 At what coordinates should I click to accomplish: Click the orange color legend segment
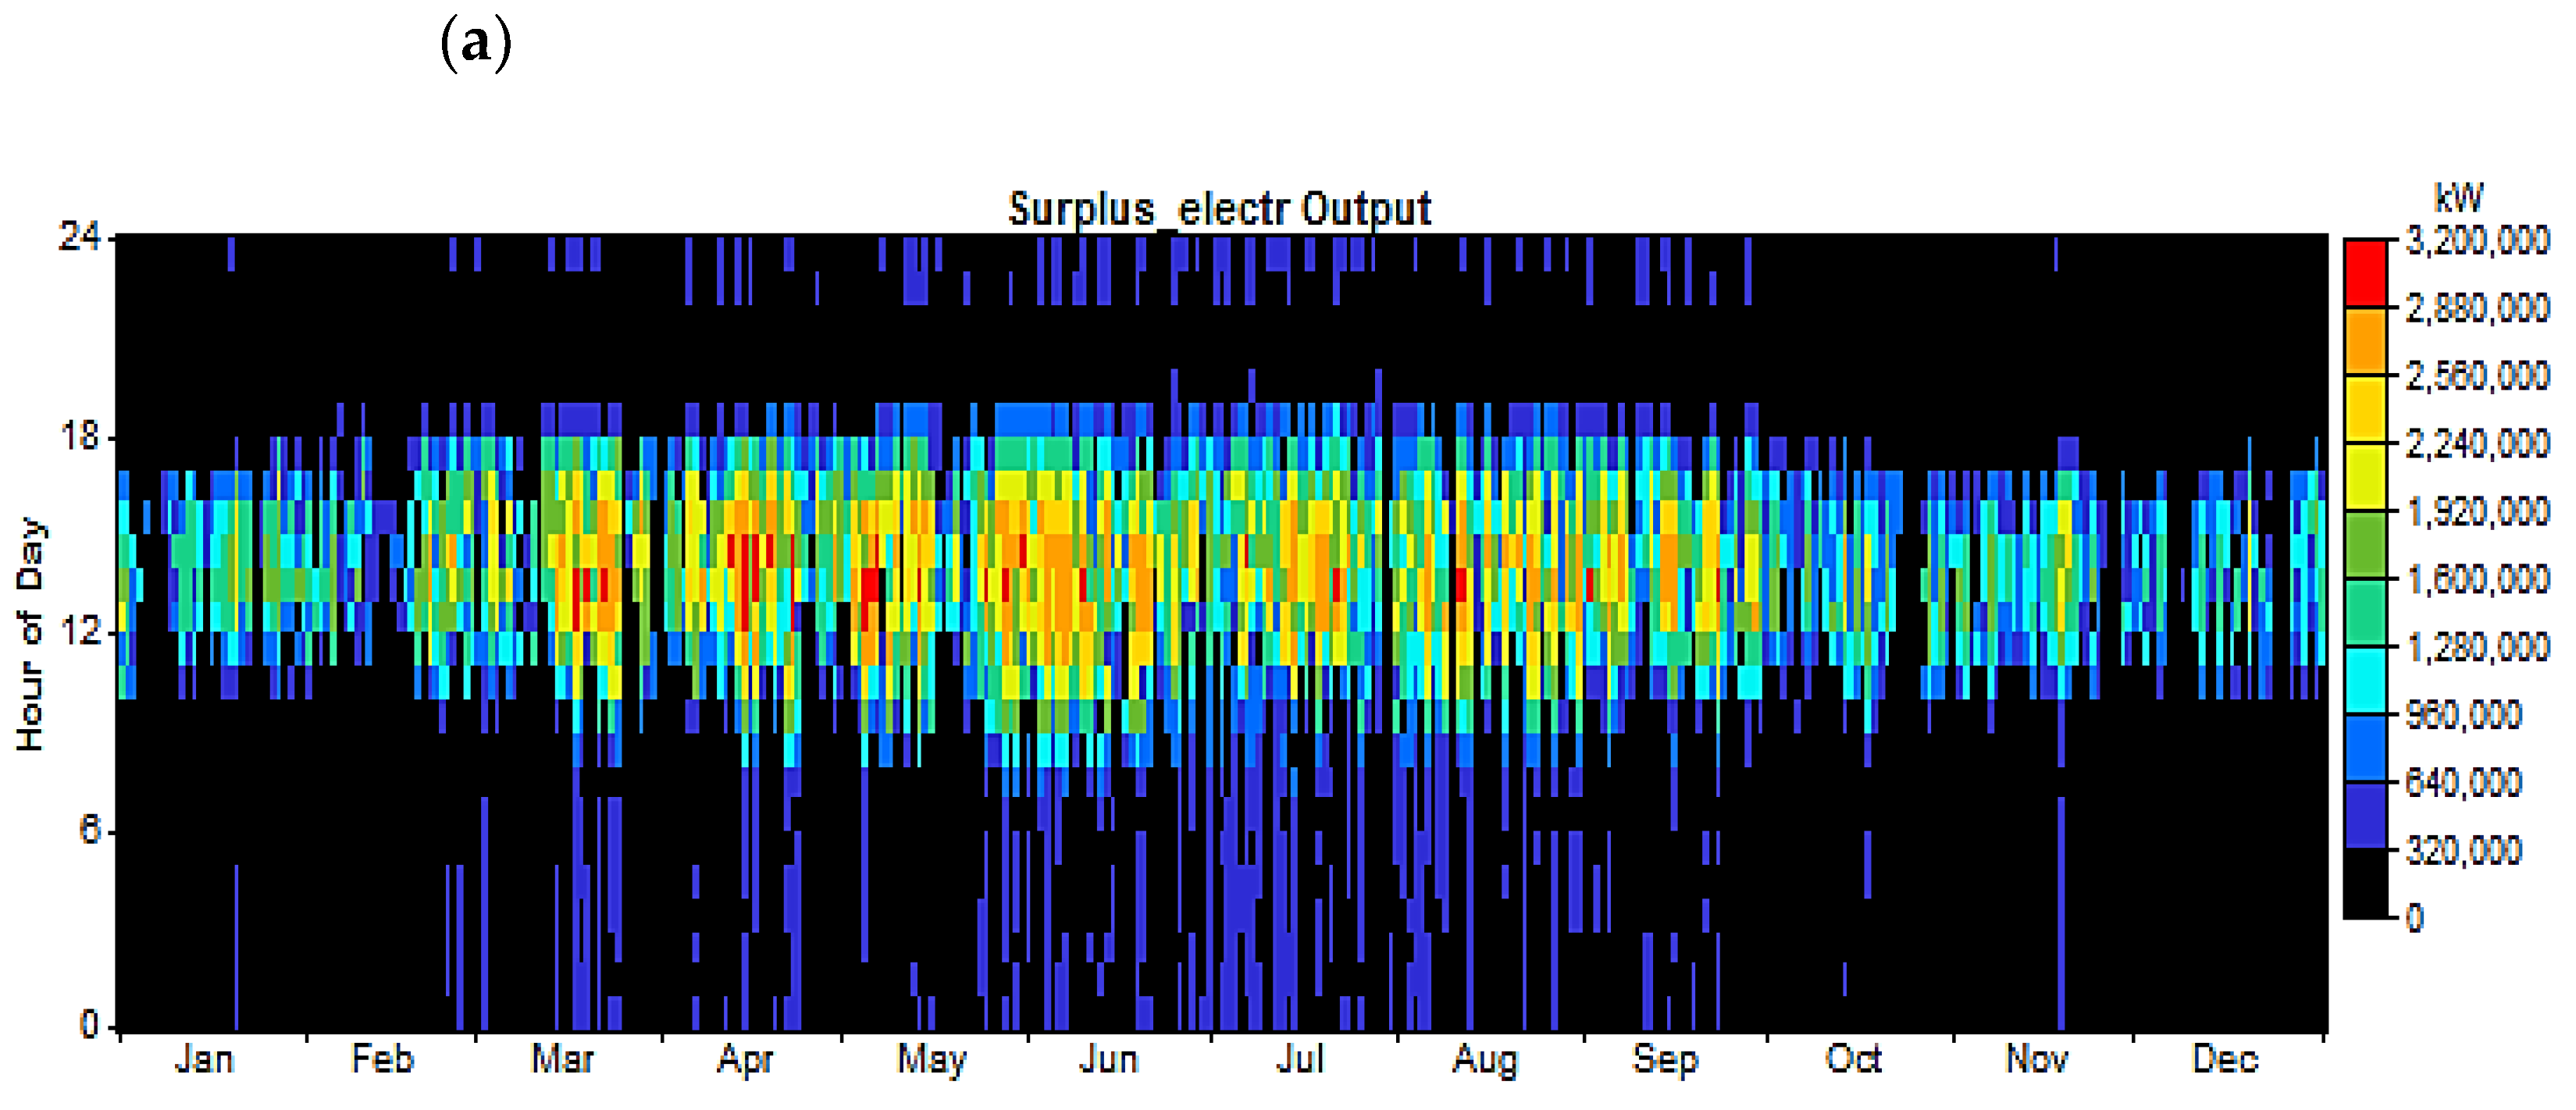(2365, 341)
